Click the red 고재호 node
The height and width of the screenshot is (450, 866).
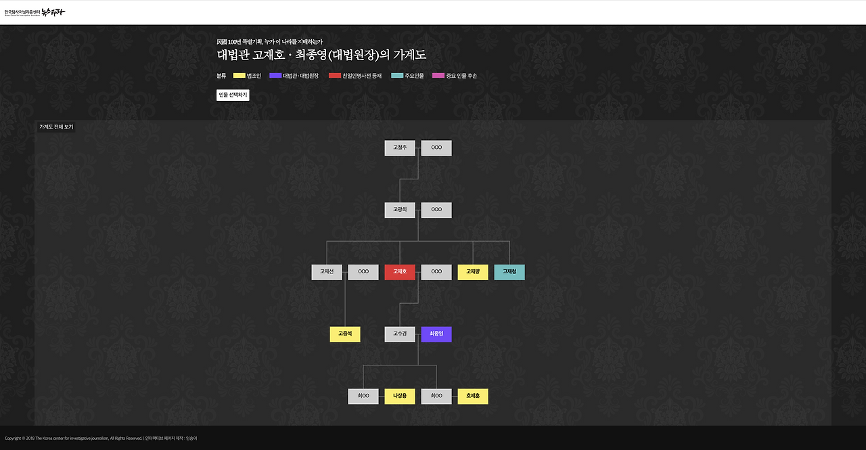click(x=400, y=272)
